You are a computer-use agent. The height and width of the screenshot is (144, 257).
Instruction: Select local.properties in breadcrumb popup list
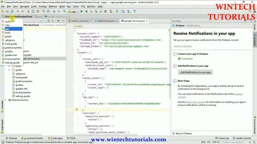point(12,59)
